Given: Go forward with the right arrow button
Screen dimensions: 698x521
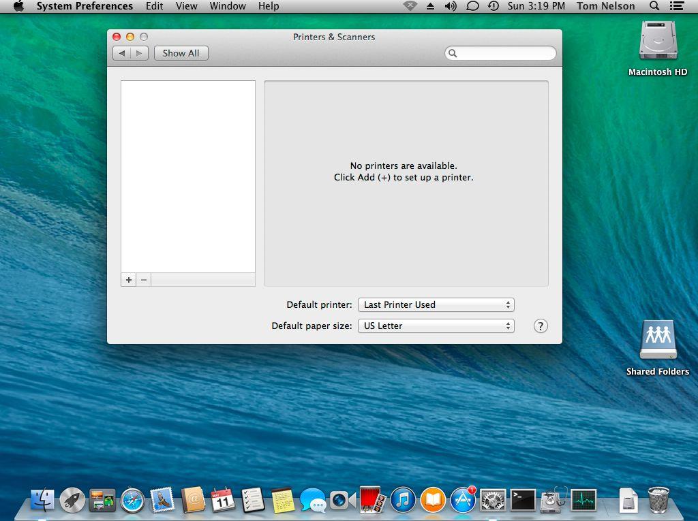Looking at the screenshot, I should coord(139,53).
